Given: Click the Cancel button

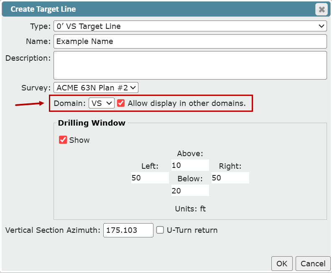Looking at the screenshot, I should pyautogui.click(x=313, y=263).
